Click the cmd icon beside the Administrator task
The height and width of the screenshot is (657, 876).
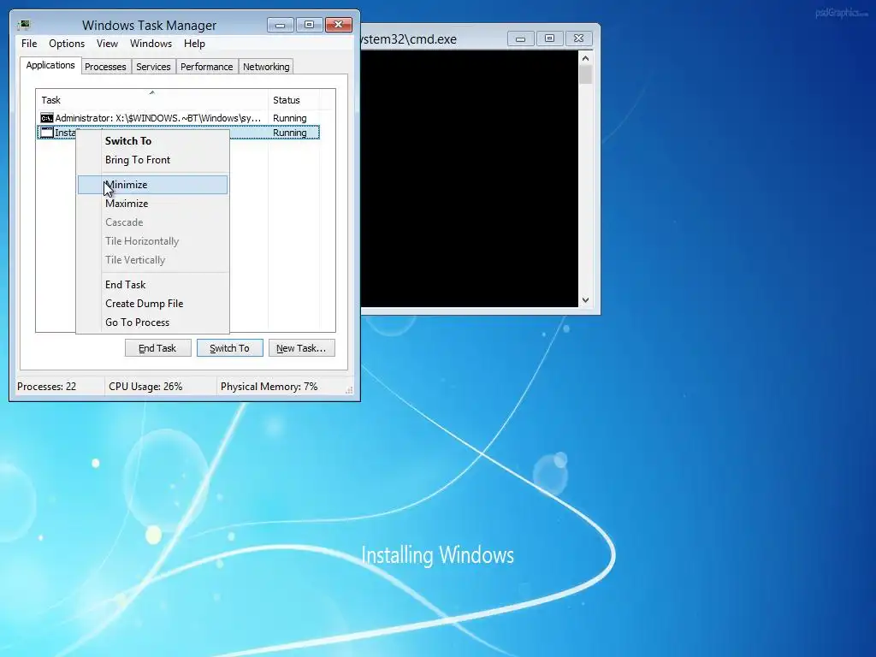point(47,118)
